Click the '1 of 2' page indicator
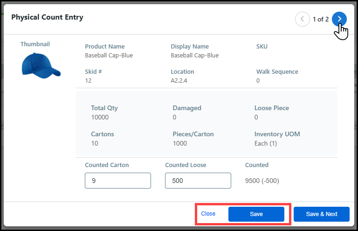 click(321, 19)
